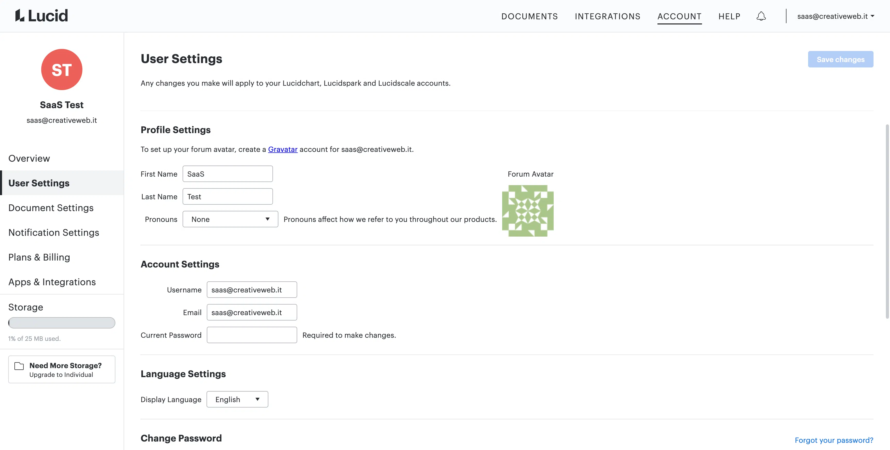Click the storage usage progress bar
The width and height of the screenshot is (890, 450).
click(62, 323)
